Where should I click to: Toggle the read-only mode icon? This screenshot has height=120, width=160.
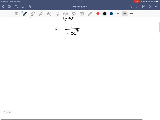coord(16,14)
